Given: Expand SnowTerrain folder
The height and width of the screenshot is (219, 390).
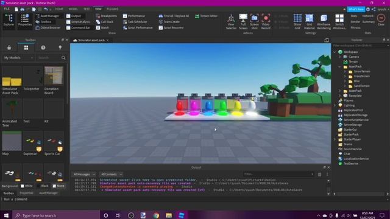Looking at the screenshot, I should coord(345,72).
